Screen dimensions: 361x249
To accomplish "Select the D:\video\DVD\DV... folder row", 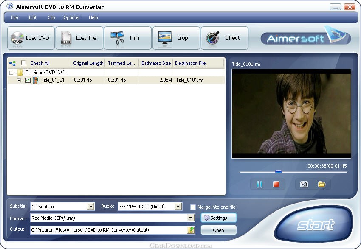I will 46,73.
